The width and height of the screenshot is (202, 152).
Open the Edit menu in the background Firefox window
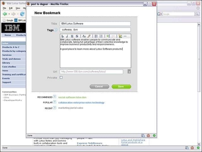coord(11,8)
